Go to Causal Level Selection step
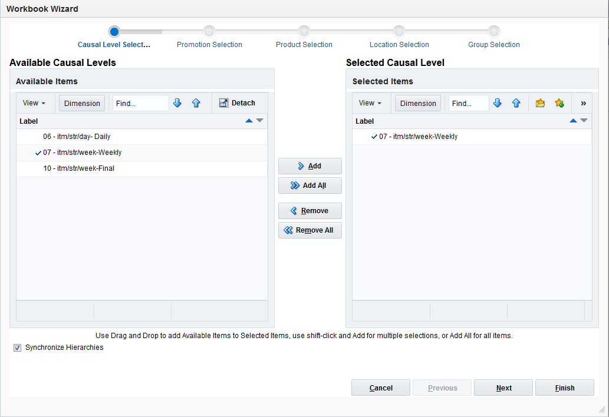This screenshot has height=417, width=609. tap(114, 45)
